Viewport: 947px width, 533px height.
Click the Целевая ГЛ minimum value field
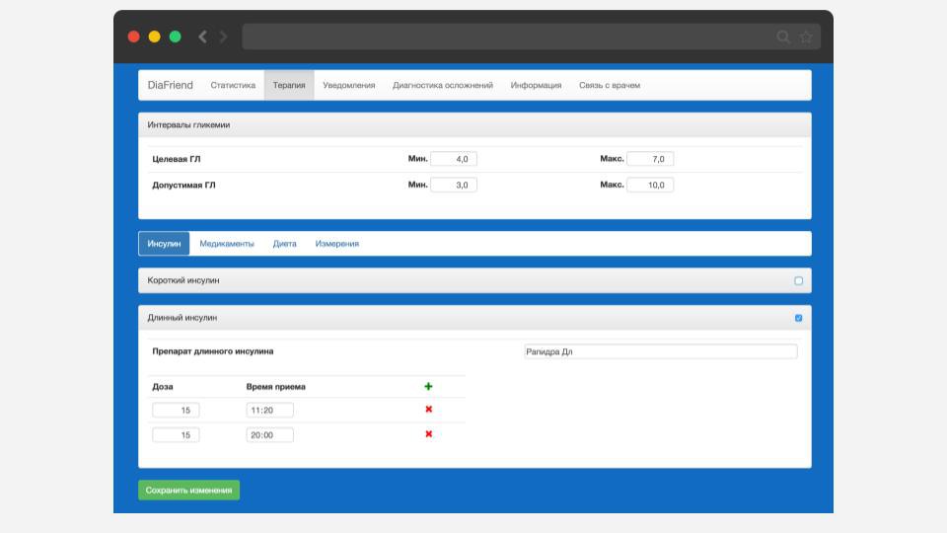point(453,159)
